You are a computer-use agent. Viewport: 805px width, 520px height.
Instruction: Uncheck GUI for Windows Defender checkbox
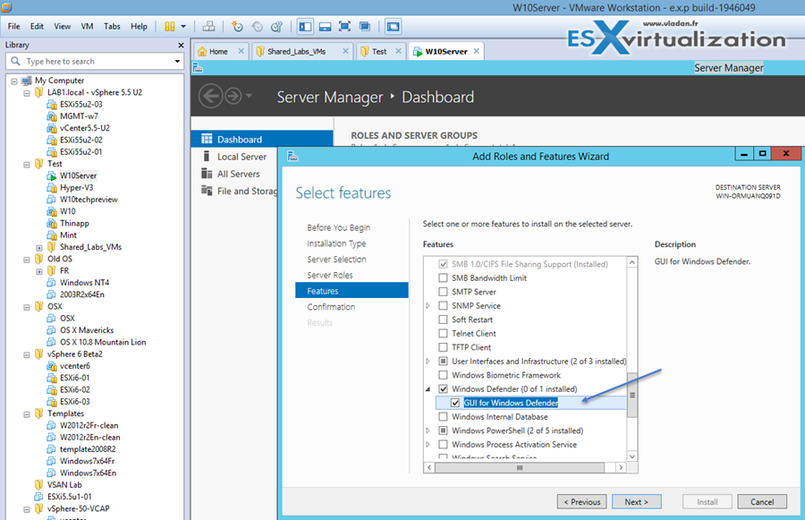(455, 403)
